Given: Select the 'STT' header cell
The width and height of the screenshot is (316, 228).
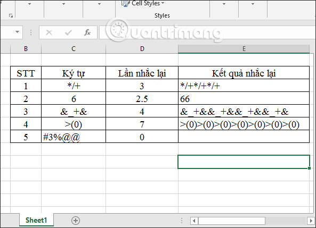Looking at the screenshot, I should pos(26,73).
